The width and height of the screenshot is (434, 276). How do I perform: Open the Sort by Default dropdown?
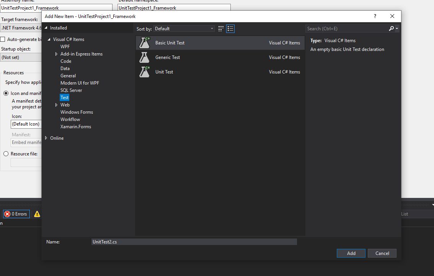(184, 28)
